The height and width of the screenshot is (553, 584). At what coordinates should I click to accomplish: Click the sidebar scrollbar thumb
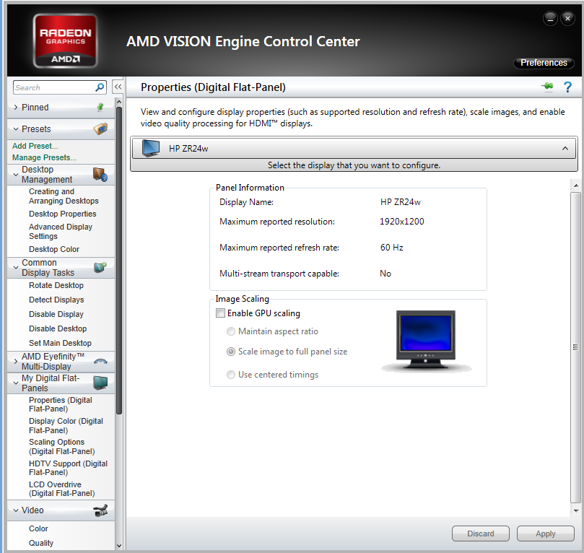tap(119, 261)
